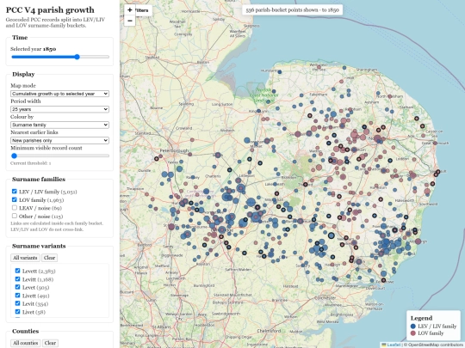
Task: Enable the LEAV / noise checkbox
Action: [x=15, y=207]
